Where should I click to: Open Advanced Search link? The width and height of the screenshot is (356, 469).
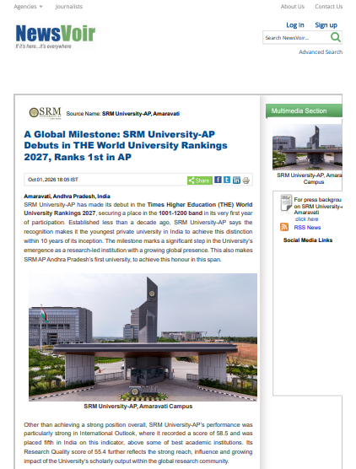click(x=321, y=52)
